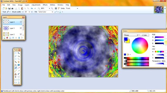Screen dimensions: 167x93
Task: Add a new layer in Layers panel
Action: tap(4, 38)
